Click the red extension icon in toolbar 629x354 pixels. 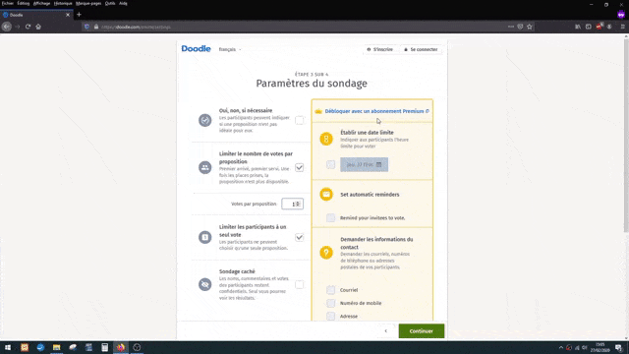click(x=599, y=27)
